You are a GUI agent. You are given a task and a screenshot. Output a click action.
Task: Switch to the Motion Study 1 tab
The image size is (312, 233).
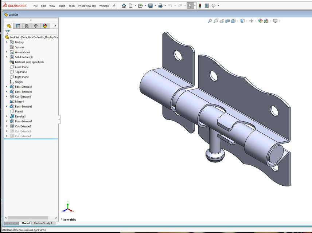(43, 223)
